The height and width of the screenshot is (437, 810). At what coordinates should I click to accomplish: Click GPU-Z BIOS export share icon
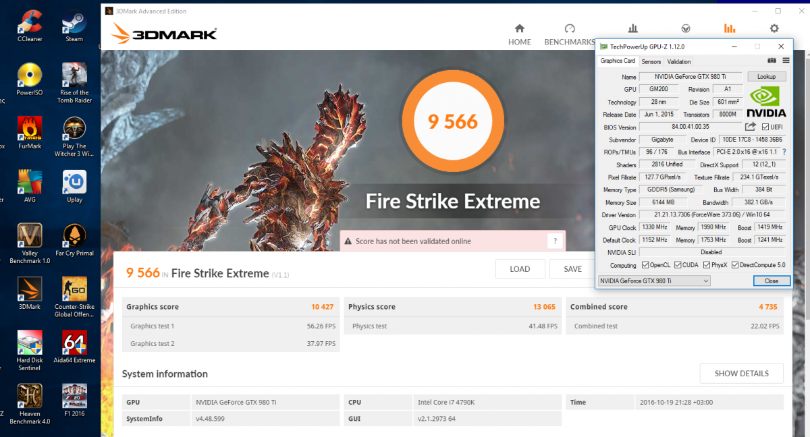click(751, 127)
